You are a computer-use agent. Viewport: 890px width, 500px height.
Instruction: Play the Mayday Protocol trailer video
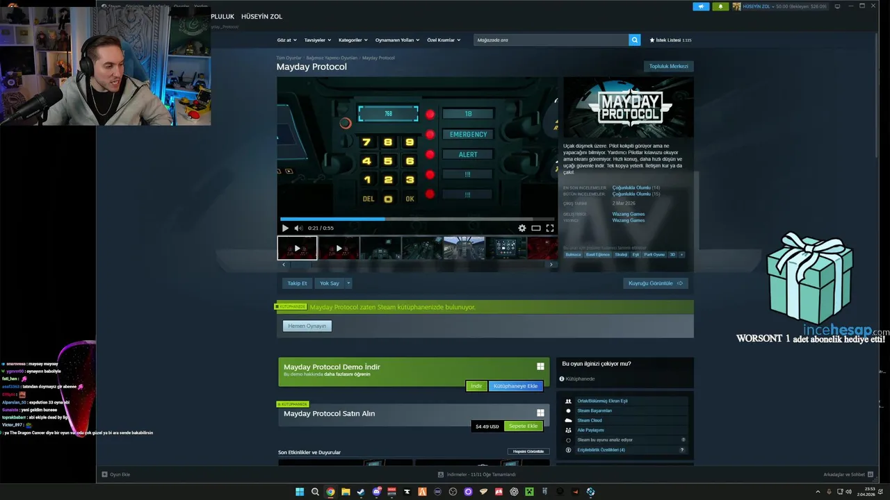click(x=285, y=228)
